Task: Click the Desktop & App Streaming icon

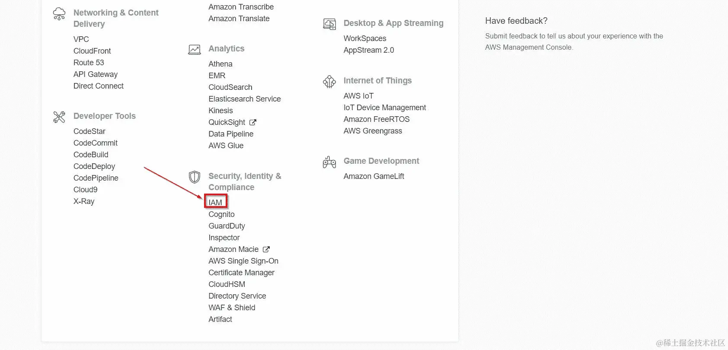Action: 329,24
